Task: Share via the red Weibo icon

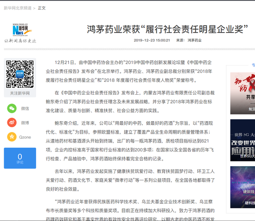Action: [12, 123]
